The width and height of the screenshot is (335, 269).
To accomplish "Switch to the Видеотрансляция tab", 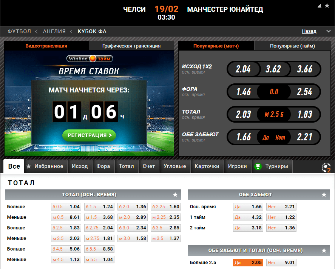I will pyautogui.click(x=46, y=46).
